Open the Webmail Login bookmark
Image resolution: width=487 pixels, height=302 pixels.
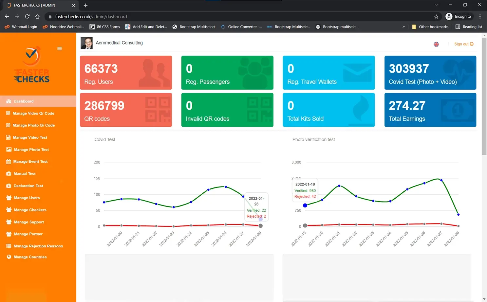point(21,27)
